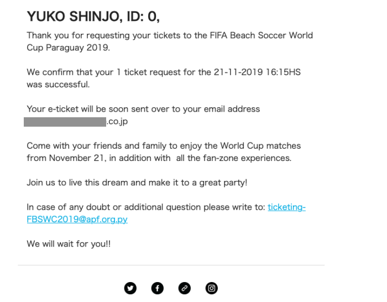
Task: Click the 'Your e-ticket will be soon sent' sentence
Action: 143,109
